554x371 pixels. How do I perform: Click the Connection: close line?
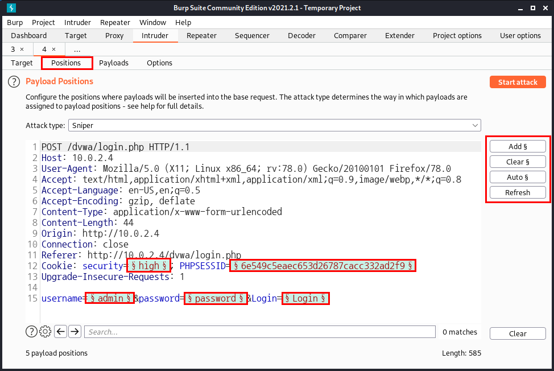(85, 244)
